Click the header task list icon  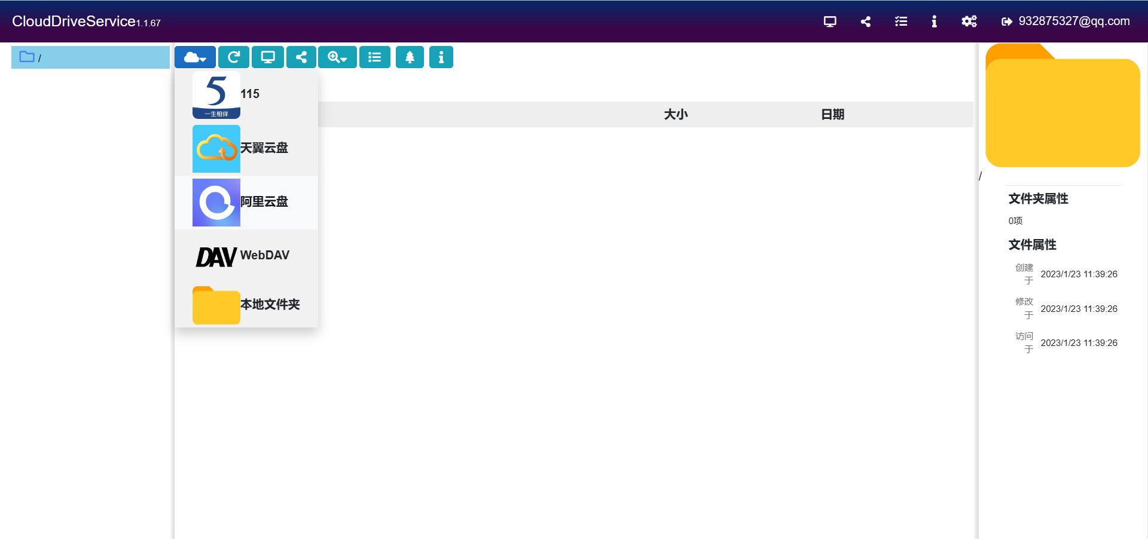point(901,22)
